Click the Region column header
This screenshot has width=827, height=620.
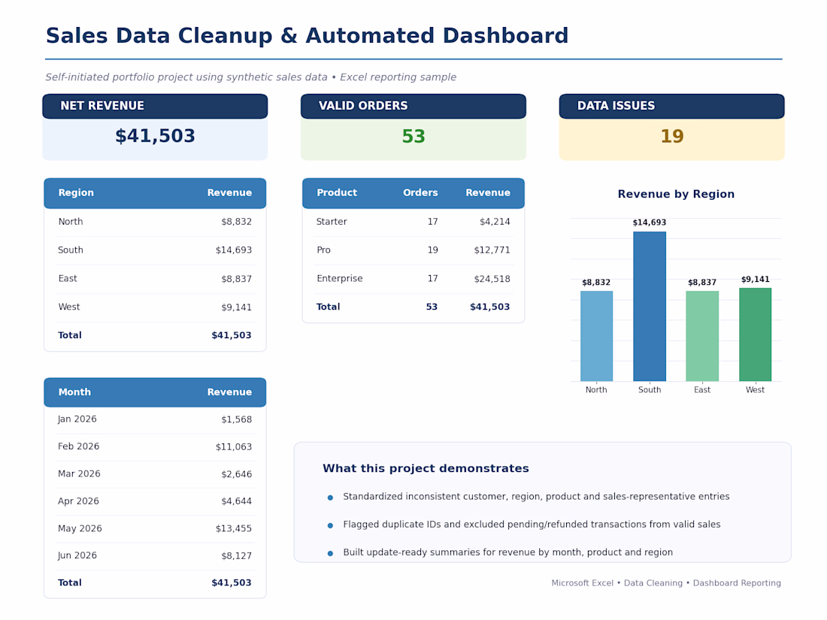point(76,192)
